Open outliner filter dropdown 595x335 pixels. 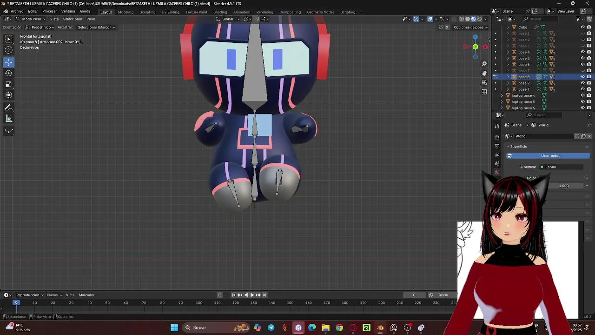coord(580,19)
